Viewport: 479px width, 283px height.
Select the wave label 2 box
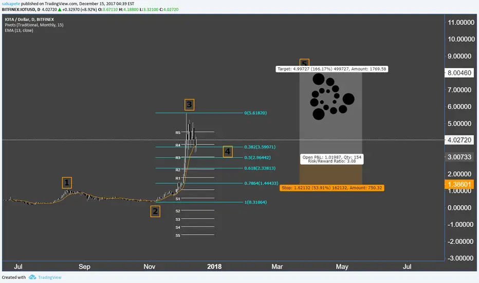155,211
